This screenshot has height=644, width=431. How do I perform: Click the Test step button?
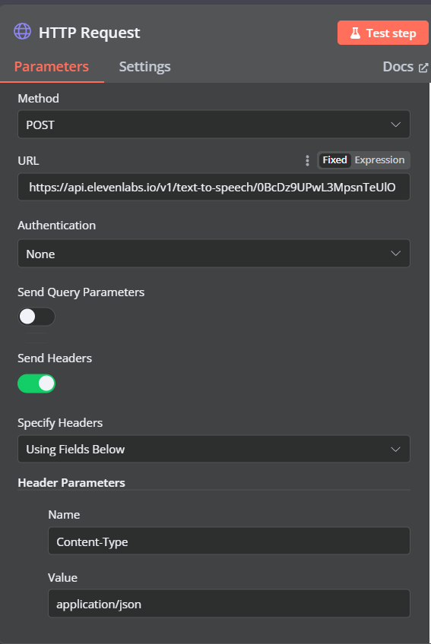click(382, 33)
